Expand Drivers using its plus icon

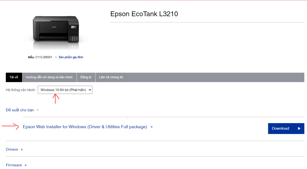pyautogui.click(x=22, y=150)
